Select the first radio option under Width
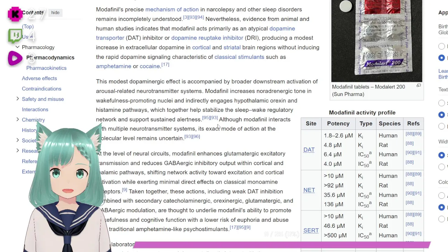The height and width of the screenshot is (252, 448). [442, 155]
